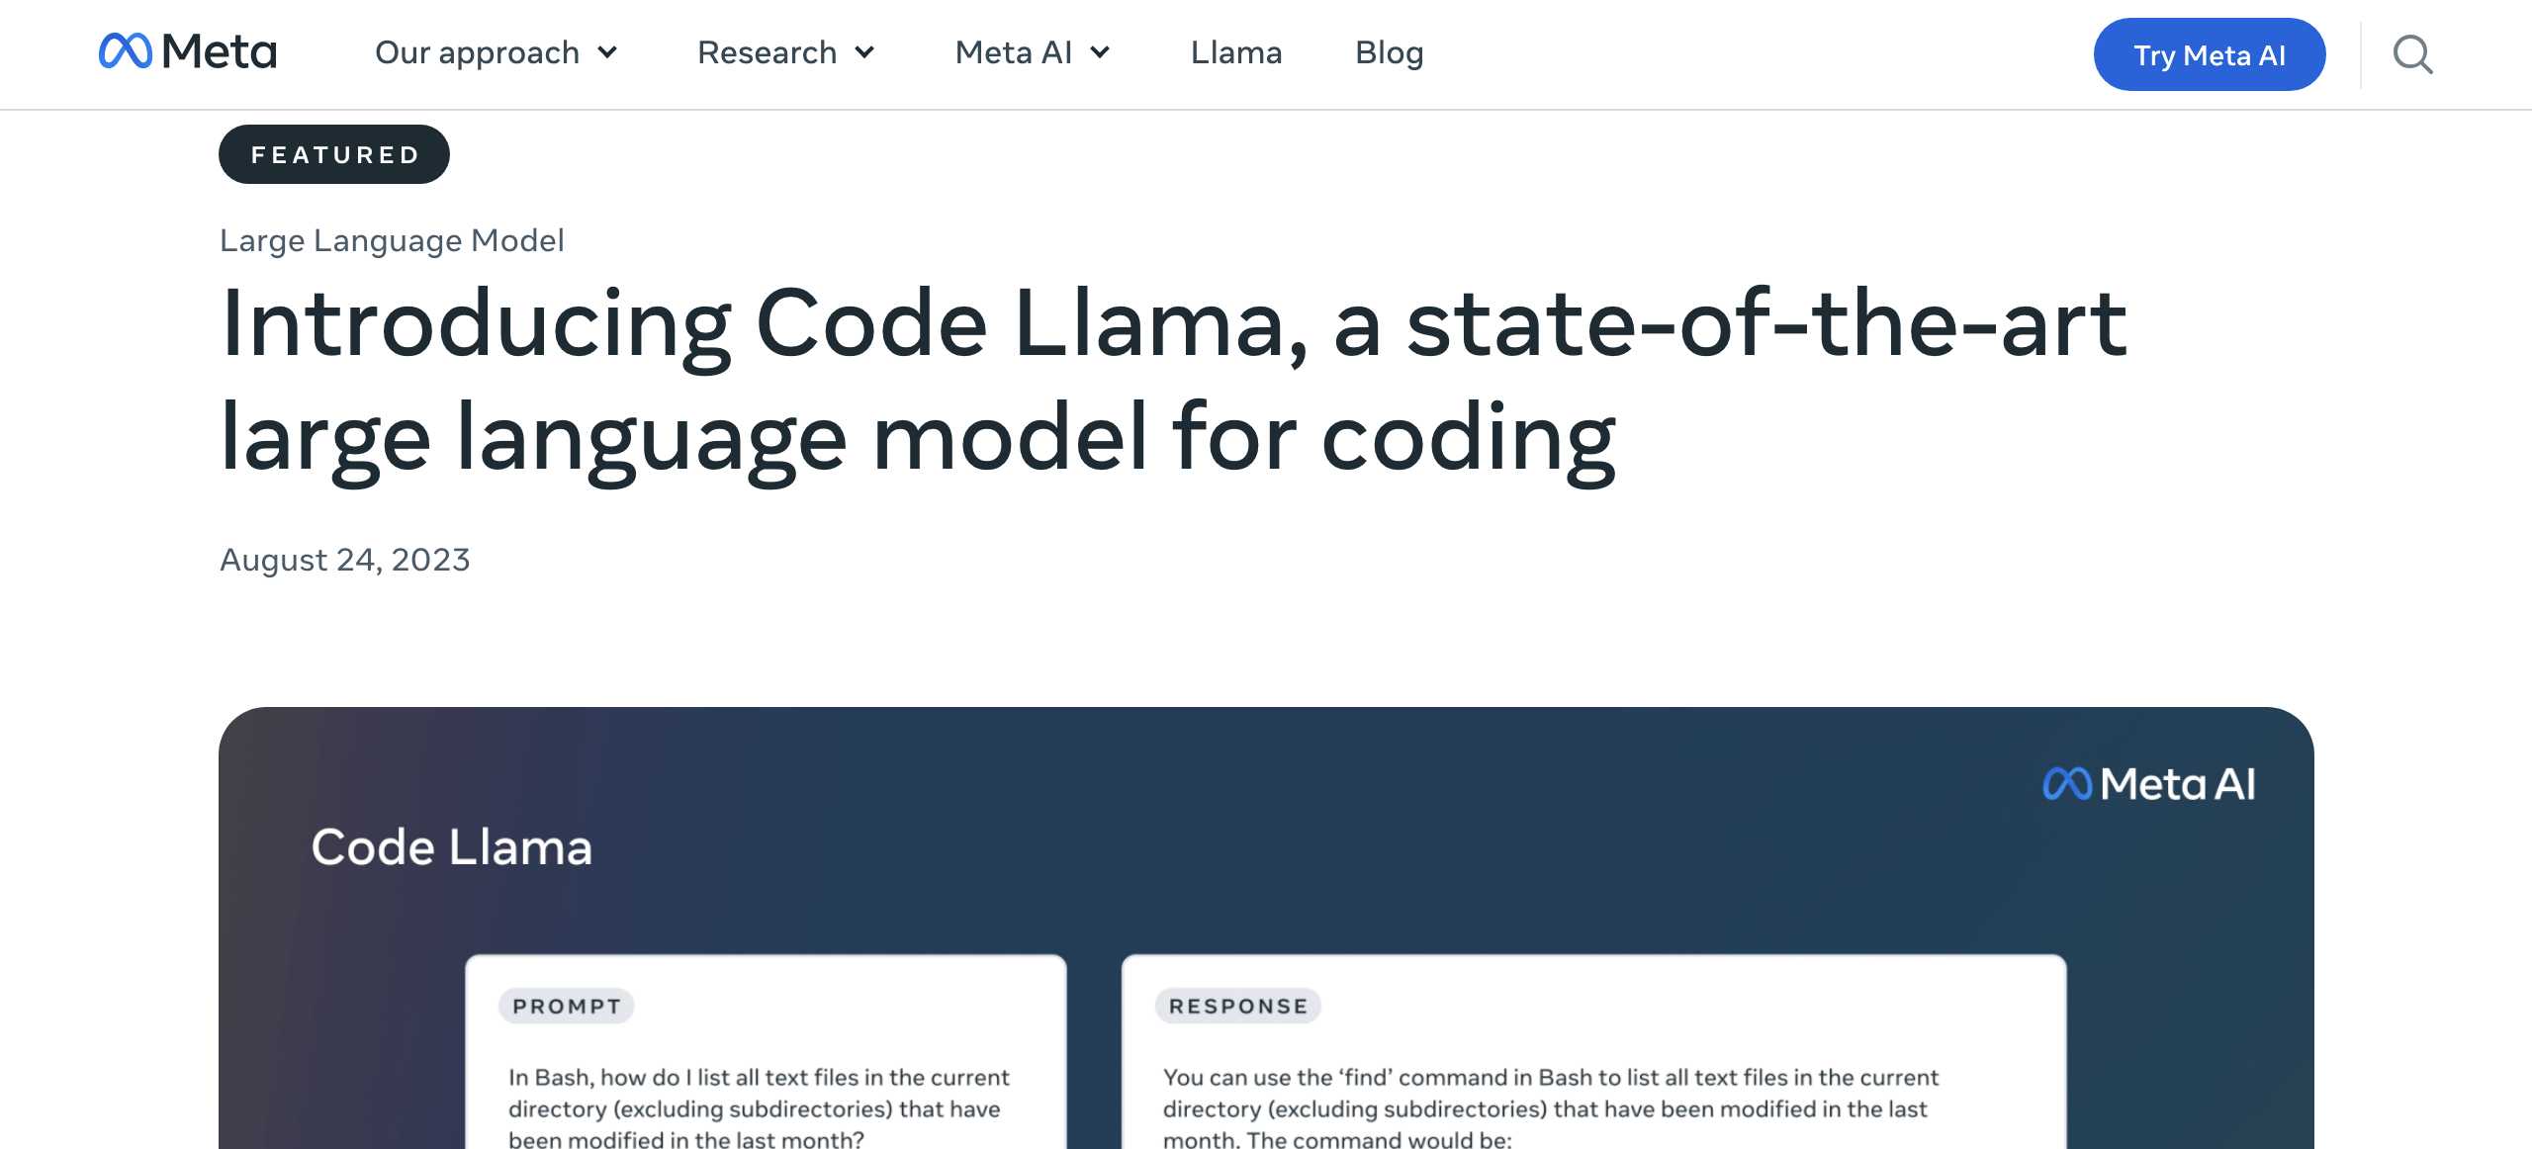
Task: Expand the Research dropdown chevron
Action: click(865, 52)
